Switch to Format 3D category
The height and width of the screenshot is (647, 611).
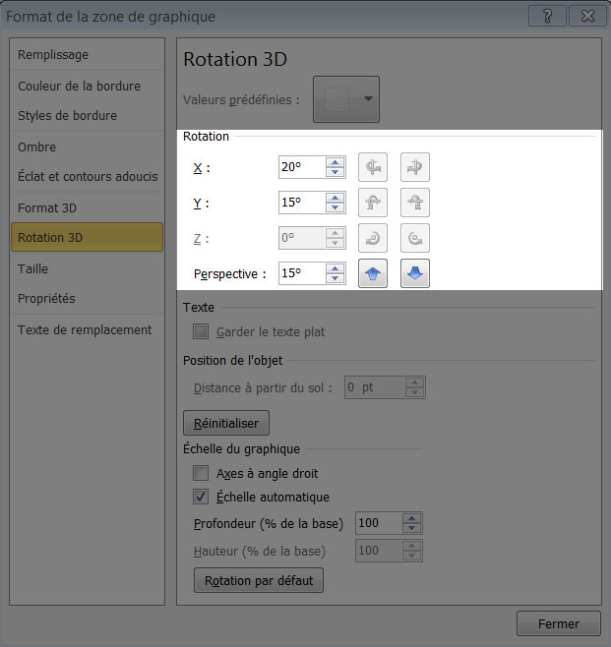(x=88, y=208)
